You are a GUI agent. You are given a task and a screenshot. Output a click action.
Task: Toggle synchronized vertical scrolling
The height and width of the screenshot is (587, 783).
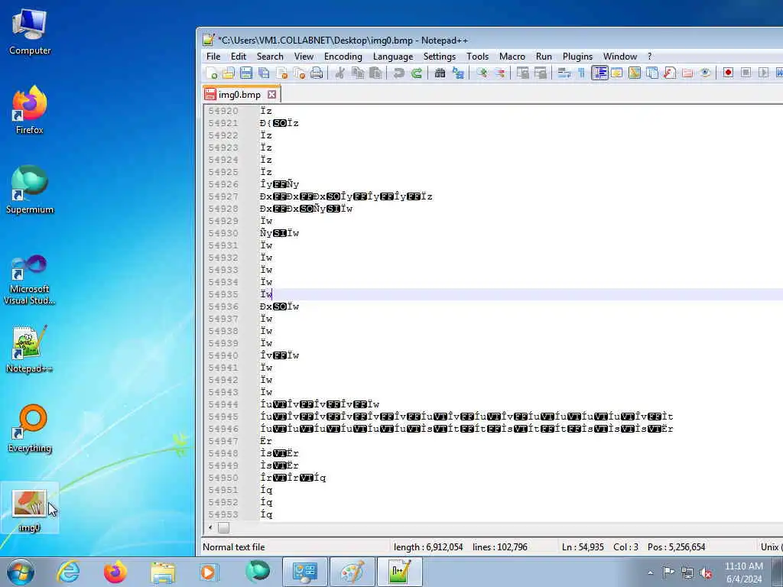(x=522, y=73)
